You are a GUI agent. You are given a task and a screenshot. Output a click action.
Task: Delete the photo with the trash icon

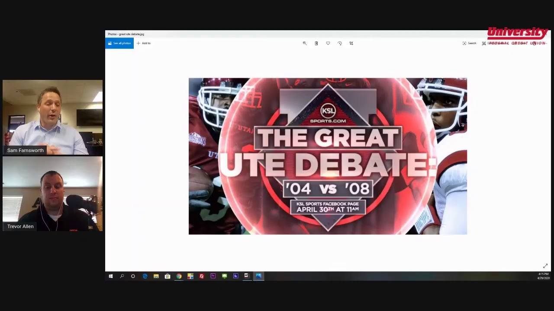316,43
